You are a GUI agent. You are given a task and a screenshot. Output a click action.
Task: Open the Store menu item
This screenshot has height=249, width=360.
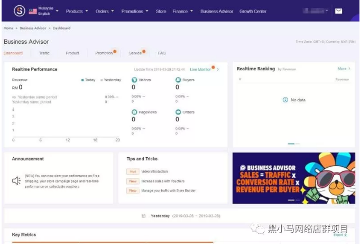(161, 11)
